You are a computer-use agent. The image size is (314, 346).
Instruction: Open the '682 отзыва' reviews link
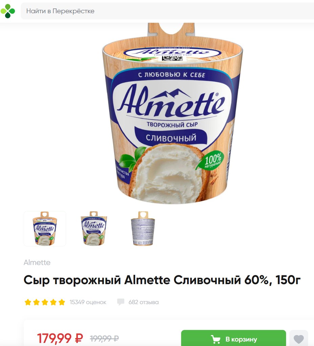(144, 302)
